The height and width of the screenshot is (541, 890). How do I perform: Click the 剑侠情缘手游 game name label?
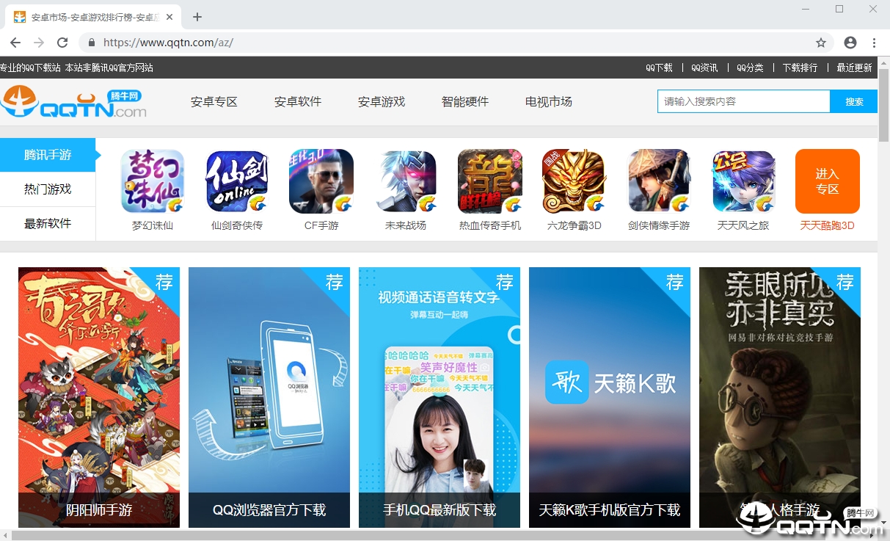point(659,225)
